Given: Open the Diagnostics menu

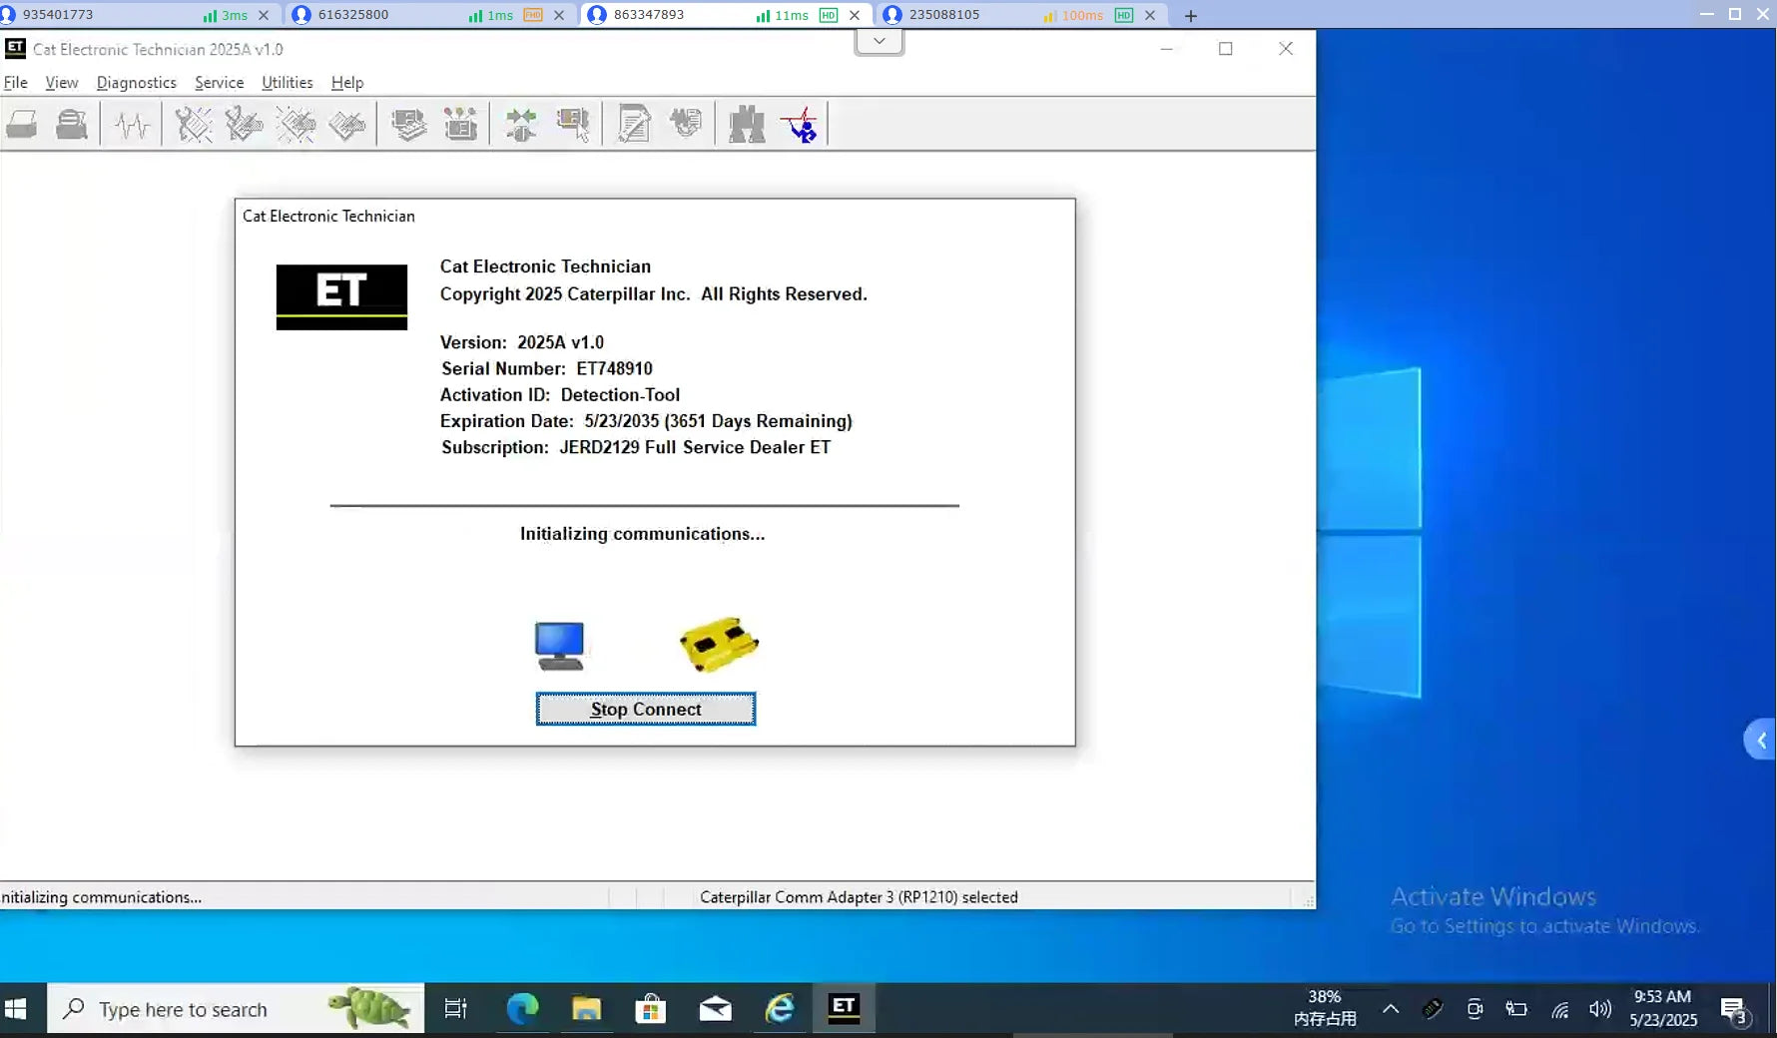Looking at the screenshot, I should click(x=136, y=83).
